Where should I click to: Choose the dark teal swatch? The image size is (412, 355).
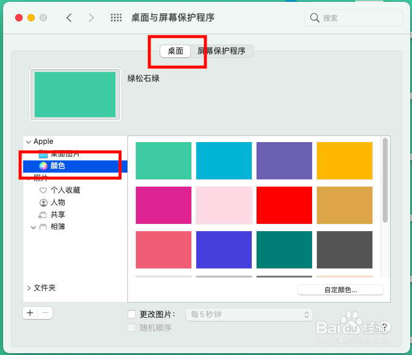click(284, 250)
